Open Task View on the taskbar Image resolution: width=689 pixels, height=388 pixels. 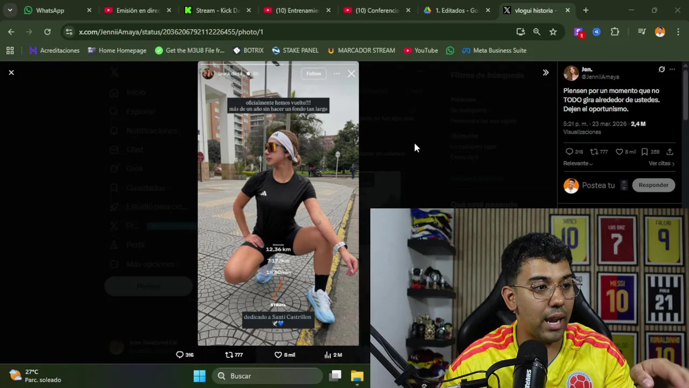pos(335,376)
